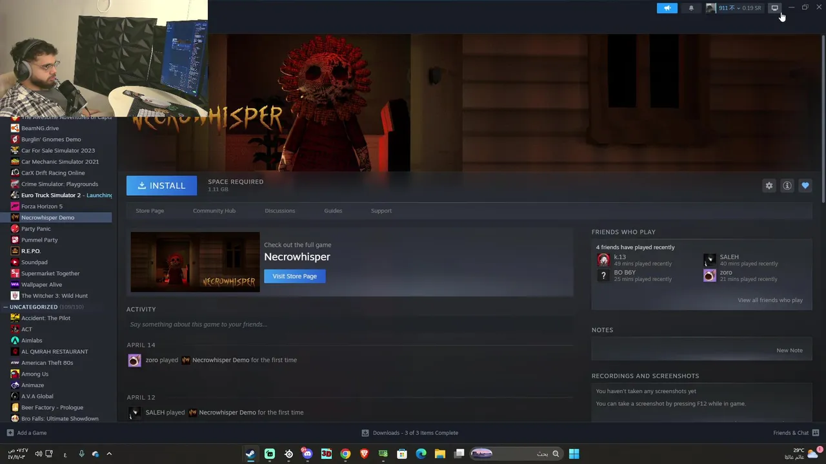The image size is (826, 464).
Task: Expand the system tray hidden icons chevron
Action: [x=108, y=454]
